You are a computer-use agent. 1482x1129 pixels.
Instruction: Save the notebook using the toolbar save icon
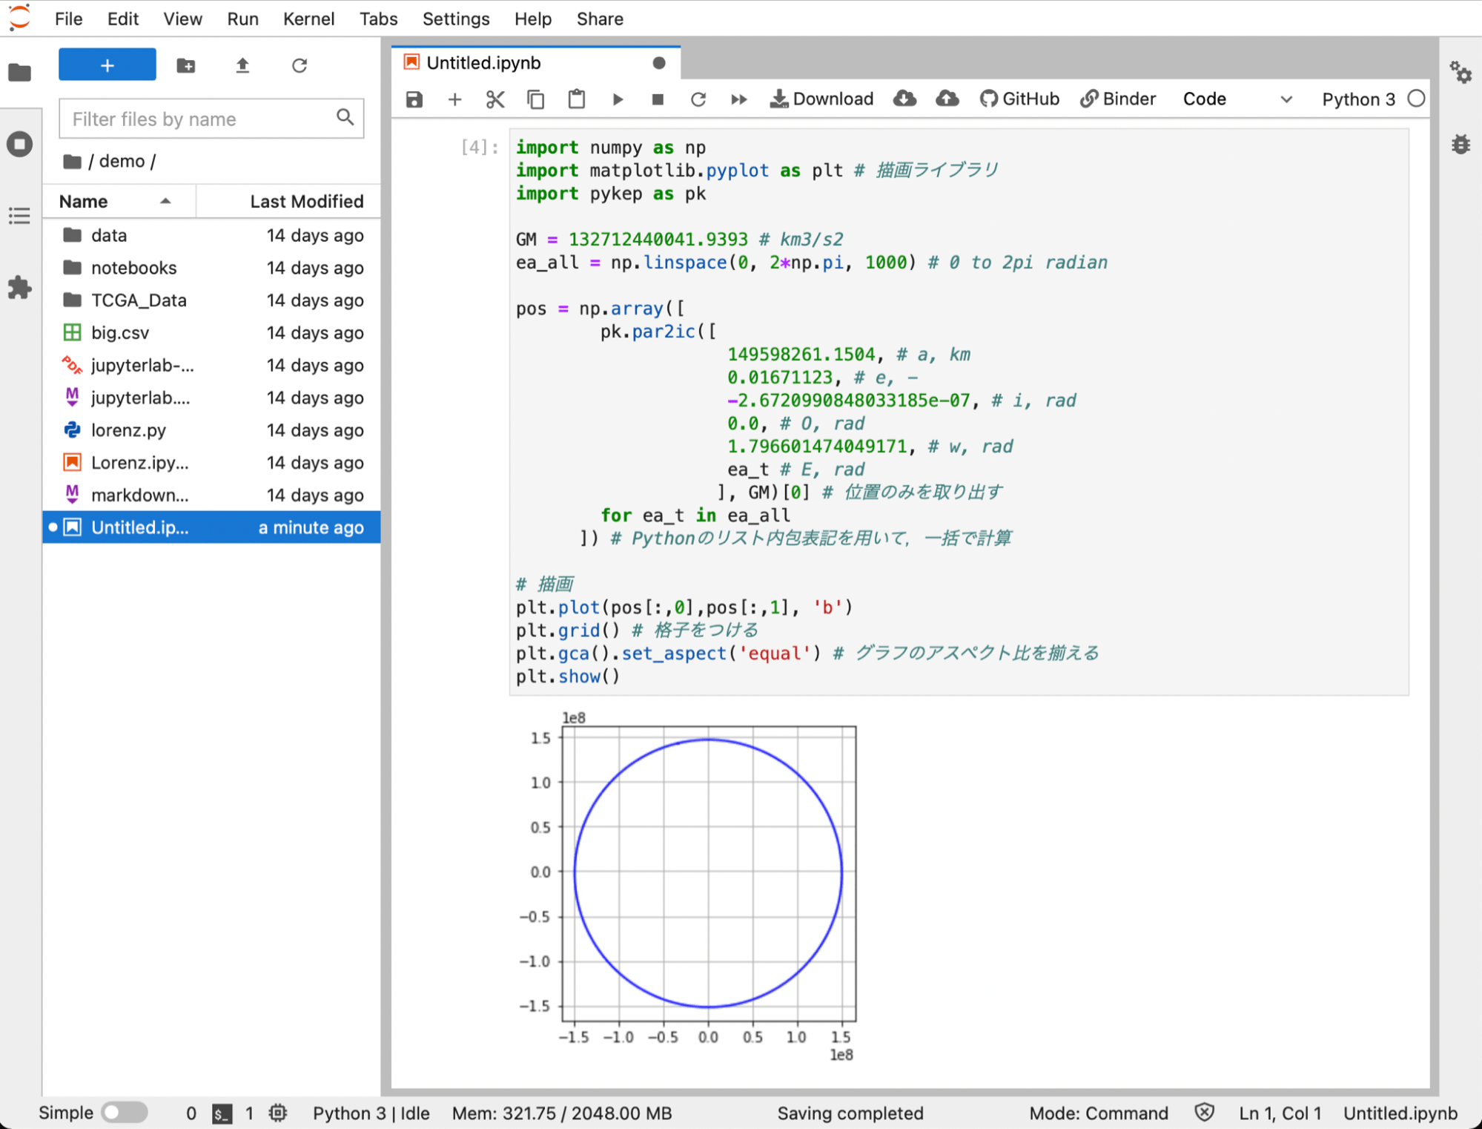pyautogui.click(x=414, y=99)
